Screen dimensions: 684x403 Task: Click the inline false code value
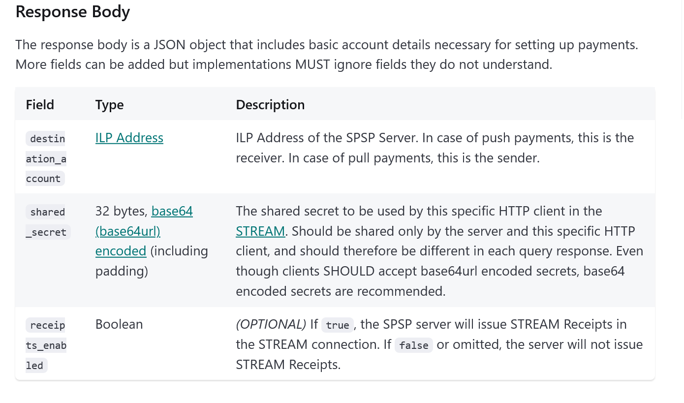point(414,345)
